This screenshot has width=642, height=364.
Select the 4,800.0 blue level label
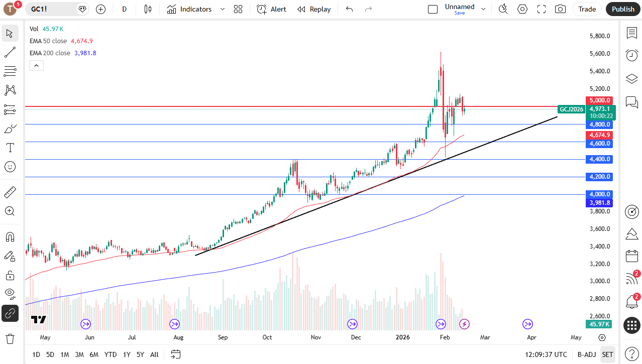600,125
